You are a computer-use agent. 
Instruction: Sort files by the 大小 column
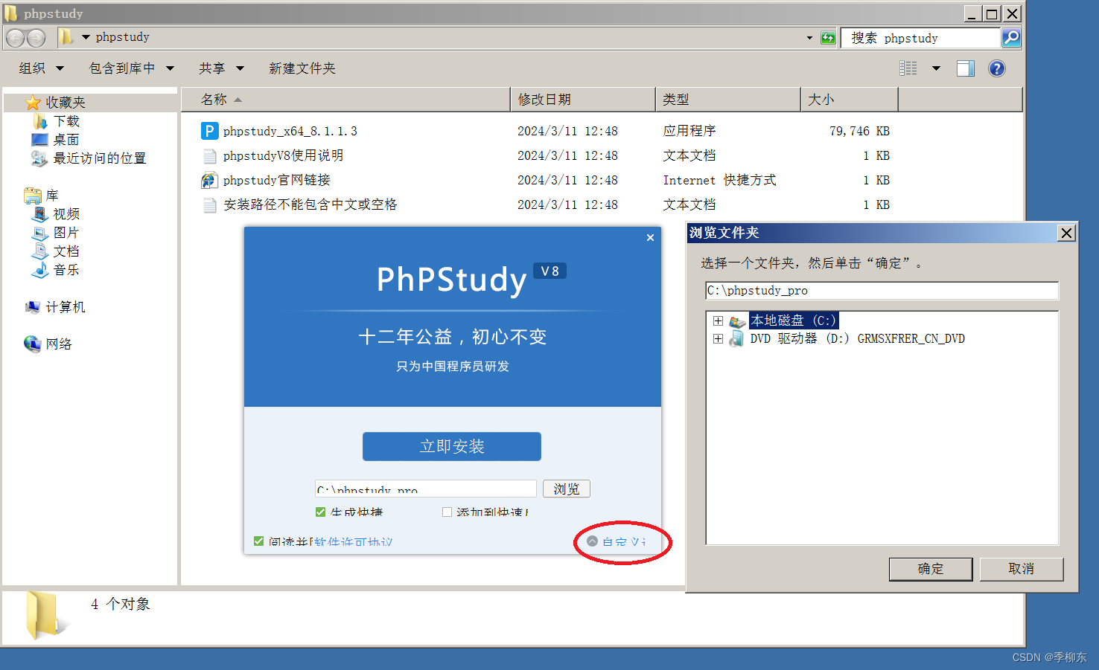click(x=850, y=100)
